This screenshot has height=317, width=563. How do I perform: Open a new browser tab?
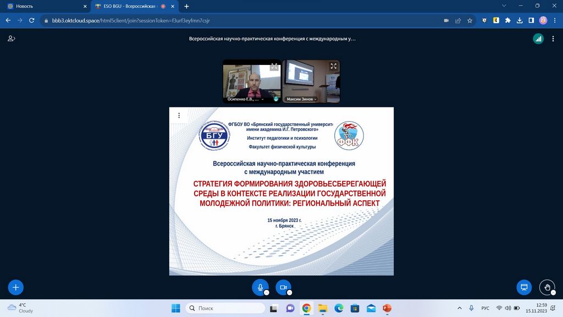click(186, 6)
